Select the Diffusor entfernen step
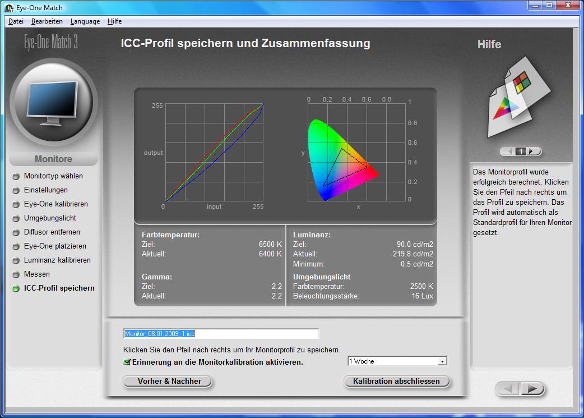This screenshot has width=584, height=418. (52, 232)
